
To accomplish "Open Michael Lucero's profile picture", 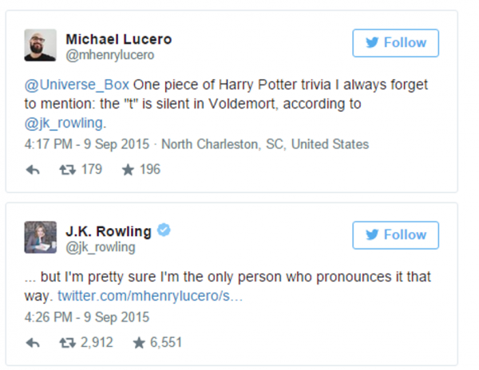I will pyautogui.click(x=40, y=45).
